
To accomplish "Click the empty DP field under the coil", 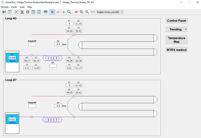I will [53, 66].
